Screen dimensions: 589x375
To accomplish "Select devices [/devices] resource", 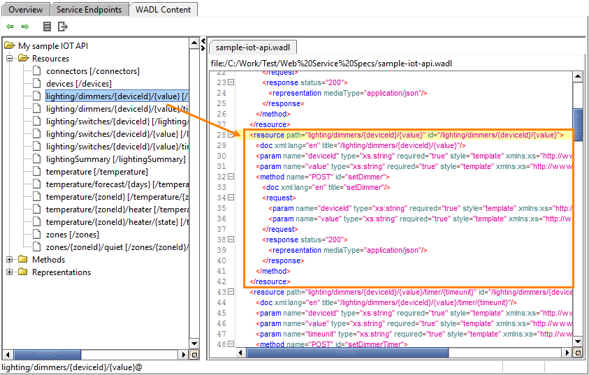I will (x=79, y=84).
